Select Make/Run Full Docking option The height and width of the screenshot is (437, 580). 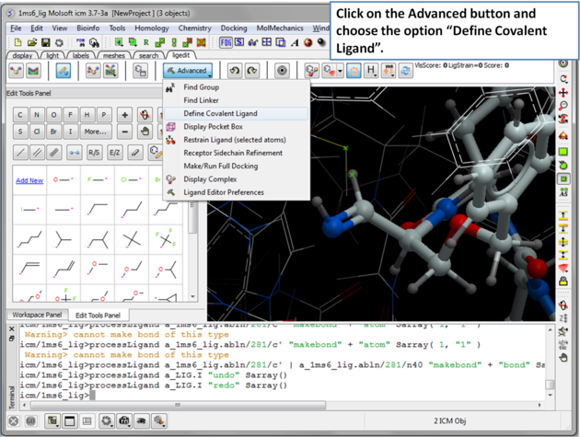(220, 166)
